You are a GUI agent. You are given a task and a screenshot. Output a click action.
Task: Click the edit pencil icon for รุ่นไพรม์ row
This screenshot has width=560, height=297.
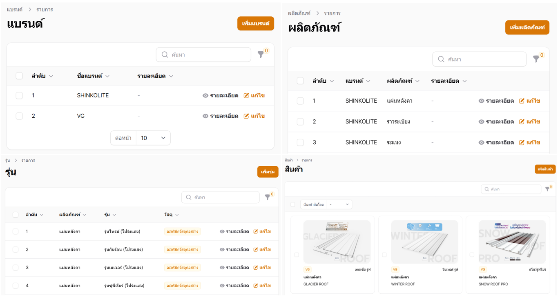pyautogui.click(x=256, y=231)
